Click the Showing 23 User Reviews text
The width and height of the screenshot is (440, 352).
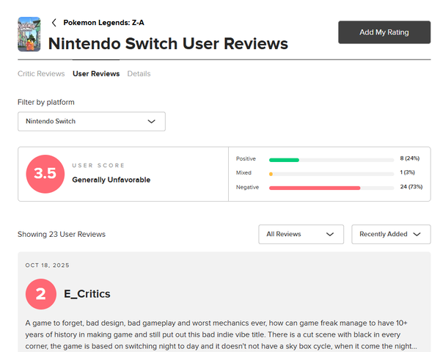tap(62, 234)
